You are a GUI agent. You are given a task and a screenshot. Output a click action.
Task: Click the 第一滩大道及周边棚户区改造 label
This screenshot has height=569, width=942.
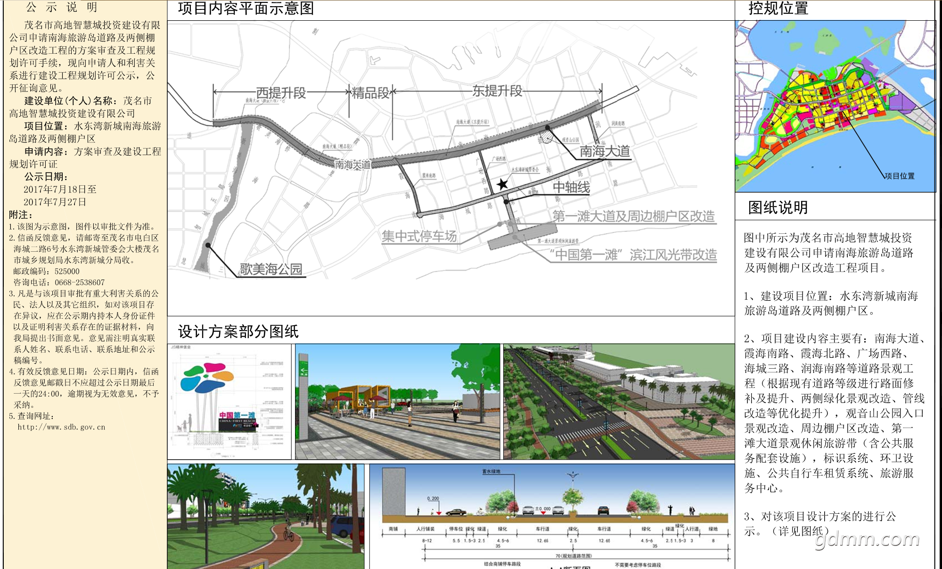633,216
